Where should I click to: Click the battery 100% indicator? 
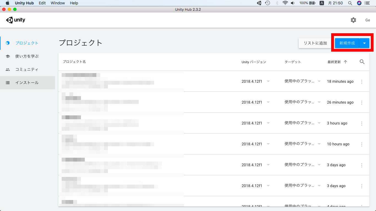coord(307,3)
